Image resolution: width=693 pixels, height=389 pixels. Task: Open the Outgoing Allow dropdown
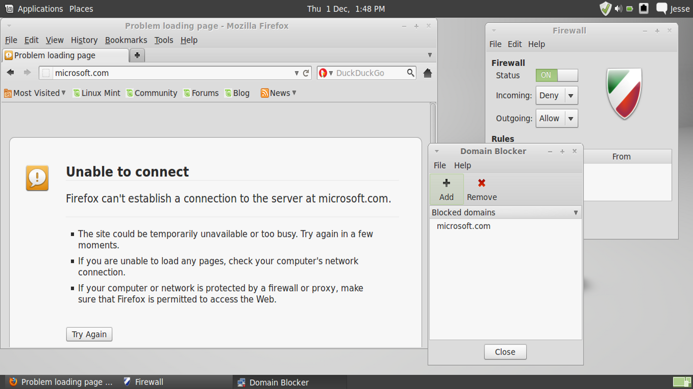(557, 119)
